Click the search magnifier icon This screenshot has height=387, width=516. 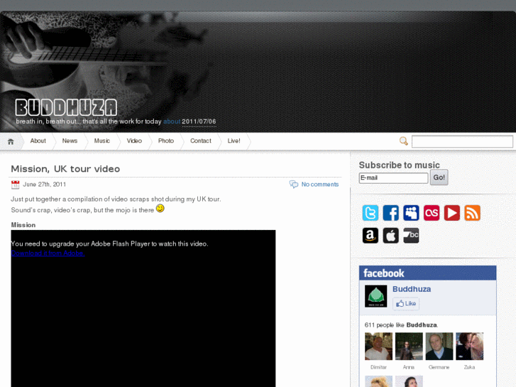coord(403,141)
